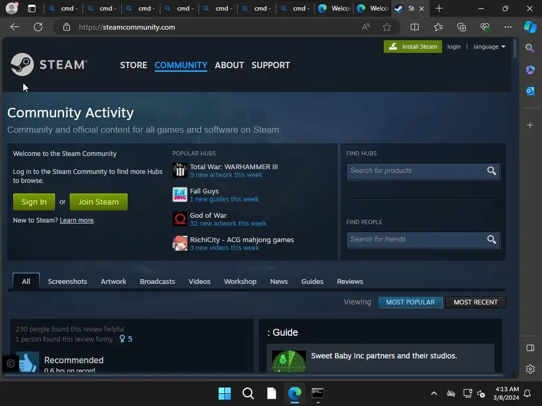Select the All content tab
This screenshot has width=542, height=406.
click(26, 281)
